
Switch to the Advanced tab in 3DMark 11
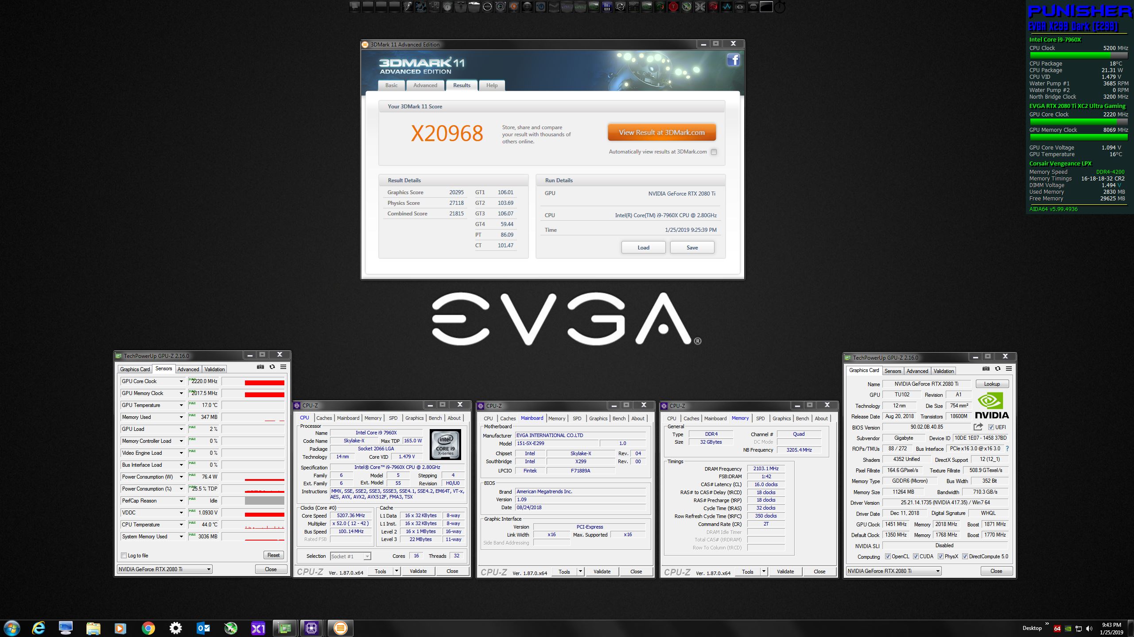[425, 85]
